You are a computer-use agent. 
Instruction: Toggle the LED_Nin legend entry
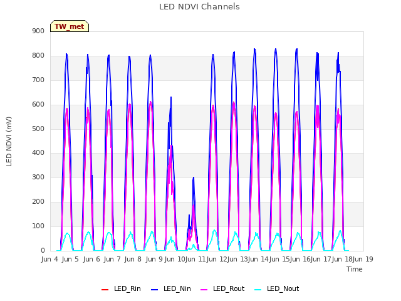point(171,289)
